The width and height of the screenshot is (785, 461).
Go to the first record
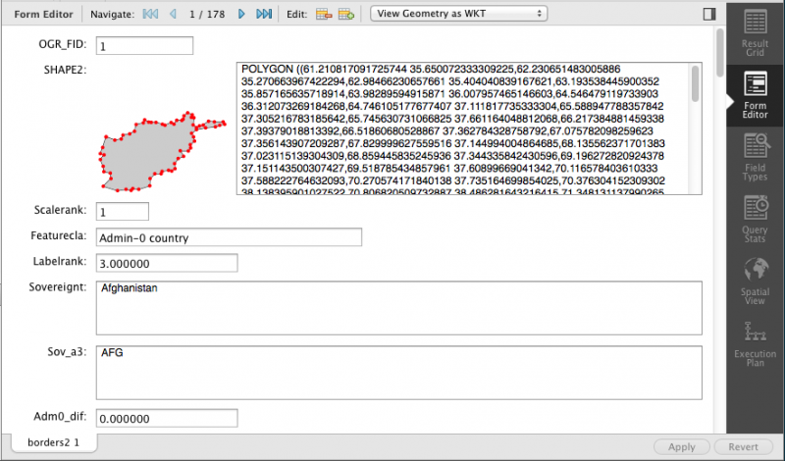pyautogui.click(x=150, y=14)
